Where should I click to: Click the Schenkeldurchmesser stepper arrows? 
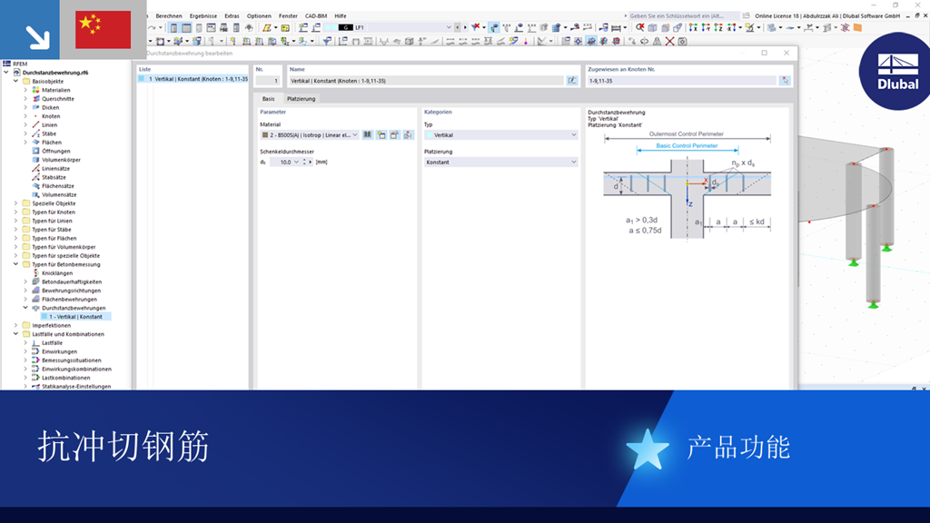click(304, 162)
